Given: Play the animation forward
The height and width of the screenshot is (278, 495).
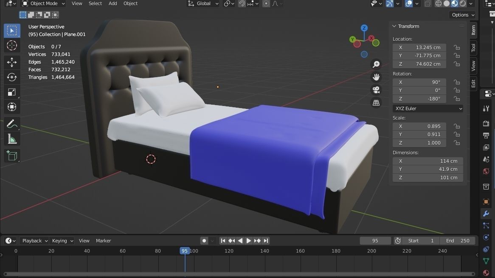Looking at the screenshot, I should tap(249, 241).
